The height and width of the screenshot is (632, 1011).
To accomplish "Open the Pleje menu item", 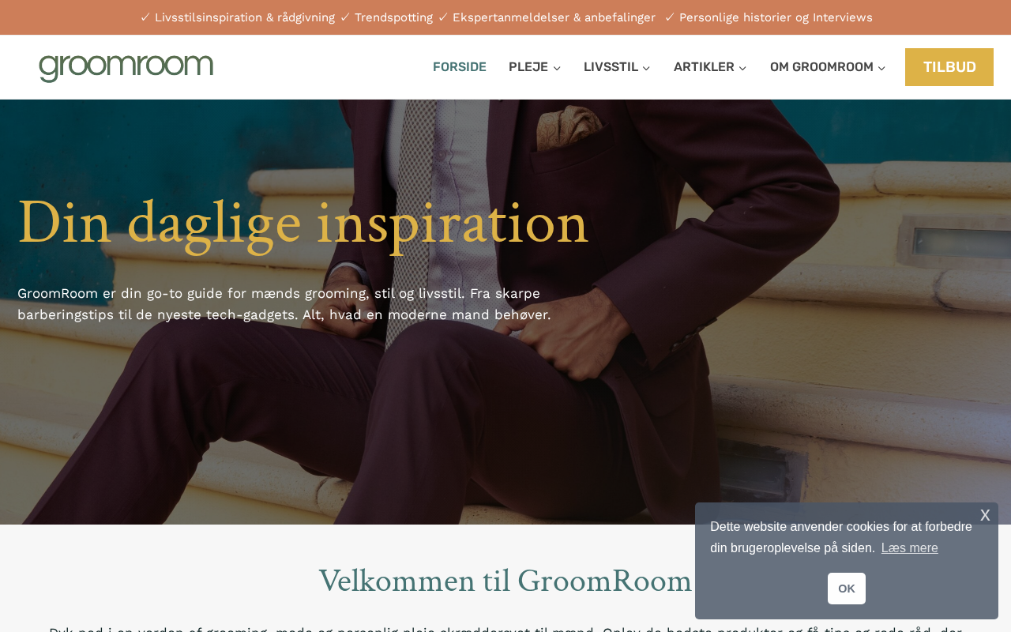I will pos(528,67).
